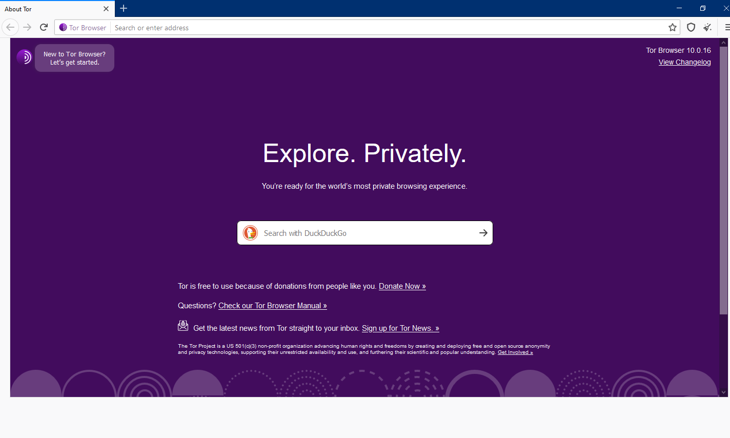Open the Get Involved link
730x438 pixels.
pyautogui.click(x=515, y=352)
